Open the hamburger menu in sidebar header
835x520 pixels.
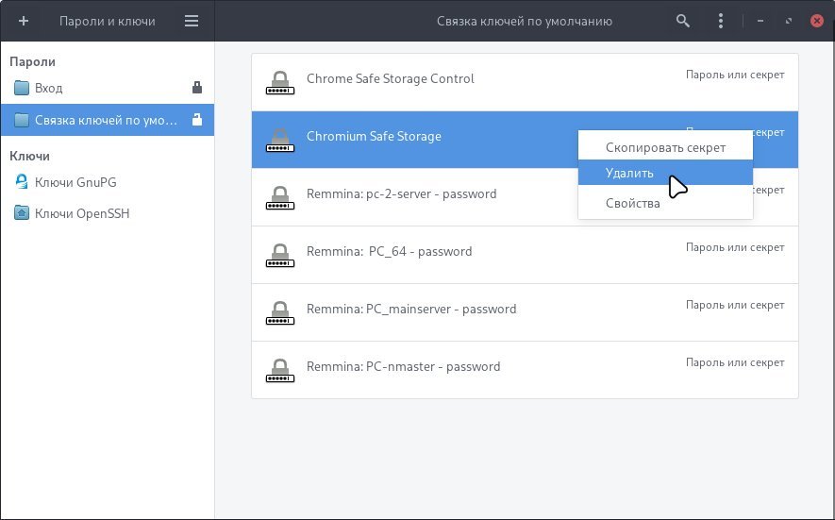(192, 21)
